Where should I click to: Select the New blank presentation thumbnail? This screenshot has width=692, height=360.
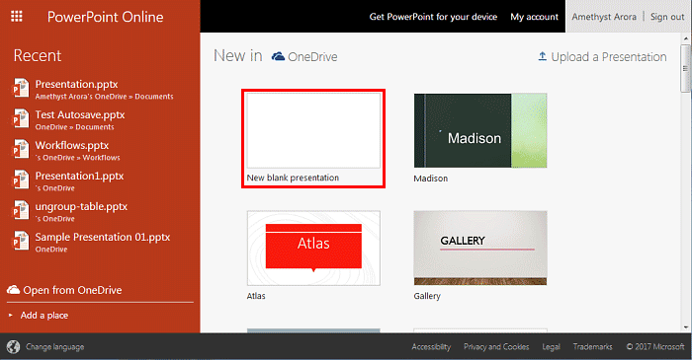(313, 130)
